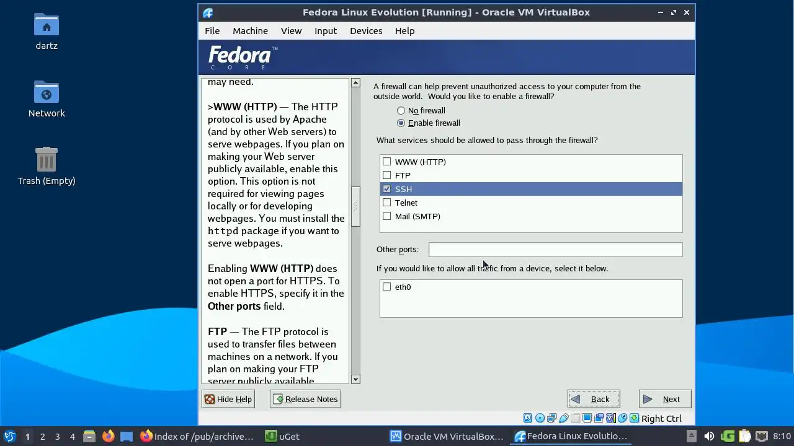Click the help panel scroll-down arrow
Image resolution: width=794 pixels, height=446 pixels.
pyautogui.click(x=355, y=379)
